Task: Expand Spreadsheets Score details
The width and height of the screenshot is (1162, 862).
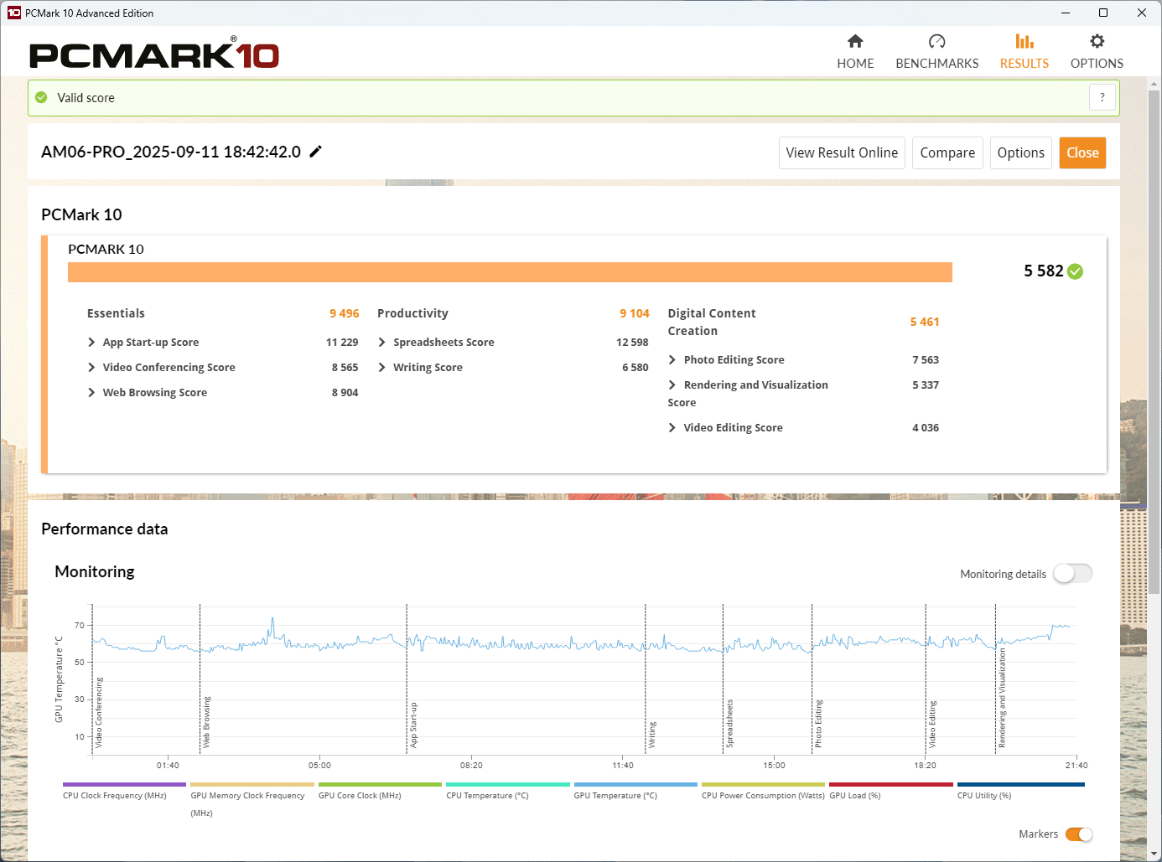Action: (x=382, y=343)
